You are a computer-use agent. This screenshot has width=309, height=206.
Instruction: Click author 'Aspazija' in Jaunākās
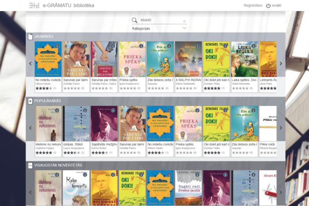click(x=152, y=84)
